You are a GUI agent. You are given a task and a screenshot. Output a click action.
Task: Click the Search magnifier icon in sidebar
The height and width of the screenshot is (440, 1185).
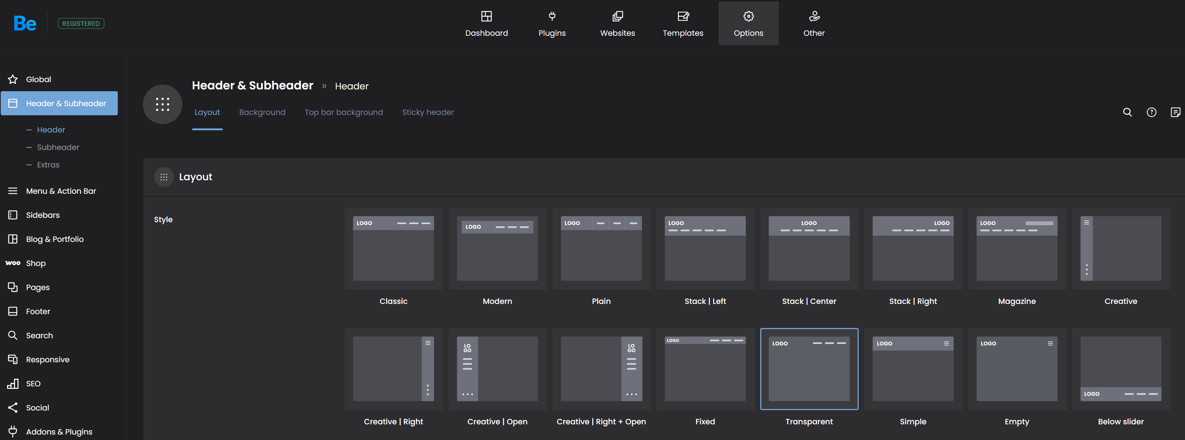tap(13, 336)
